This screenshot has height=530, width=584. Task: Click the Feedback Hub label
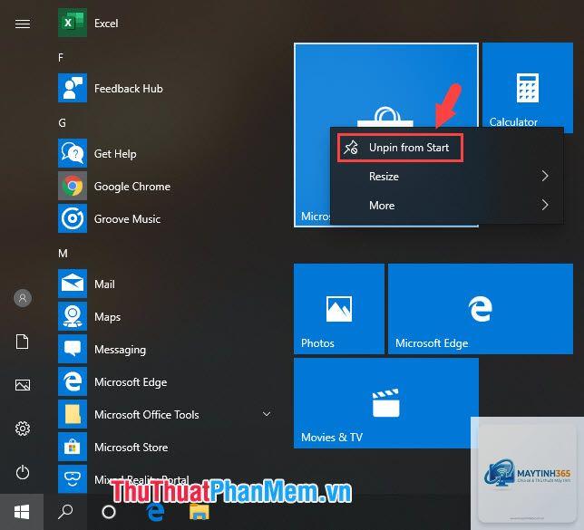[x=129, y=89]
